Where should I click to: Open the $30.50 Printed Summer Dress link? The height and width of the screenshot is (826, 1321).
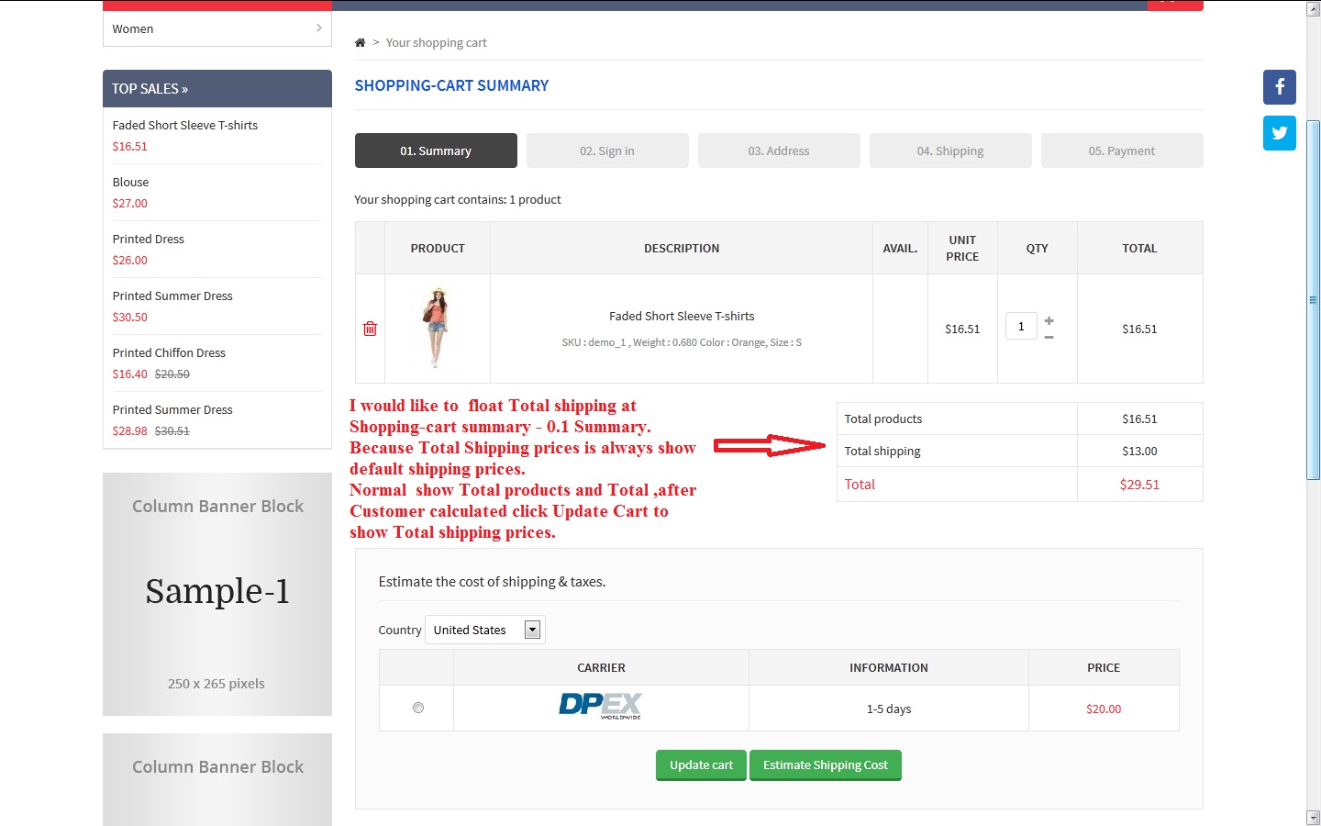pyautogui.click(x=172, y=296)
